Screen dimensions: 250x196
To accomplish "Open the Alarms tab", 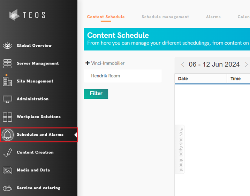I will point(213,17).
